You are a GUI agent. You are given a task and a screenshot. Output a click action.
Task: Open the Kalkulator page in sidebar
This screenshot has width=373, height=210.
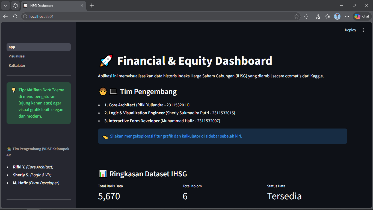pos(39,65)
